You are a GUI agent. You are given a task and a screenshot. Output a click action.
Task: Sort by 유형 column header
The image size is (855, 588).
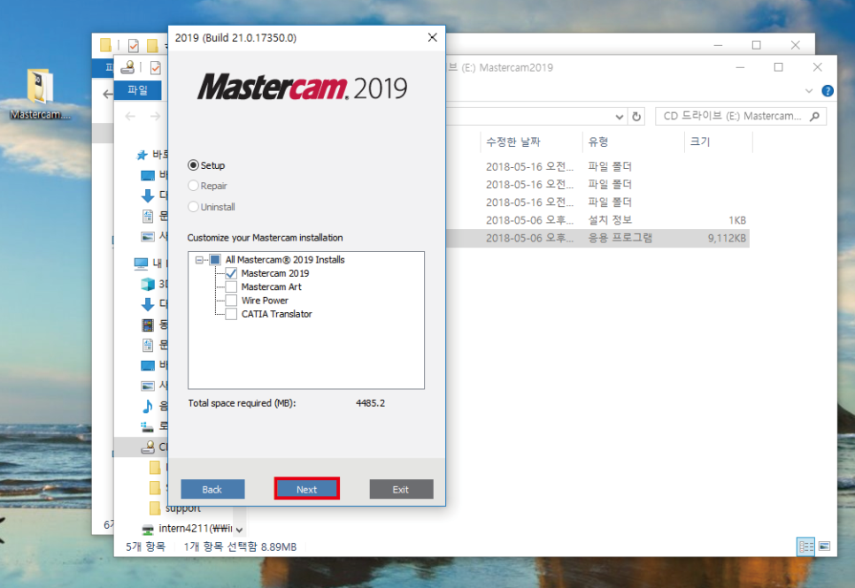598,142
